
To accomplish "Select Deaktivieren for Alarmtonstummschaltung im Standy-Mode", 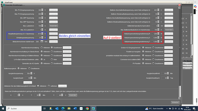I will coord(52,51).
